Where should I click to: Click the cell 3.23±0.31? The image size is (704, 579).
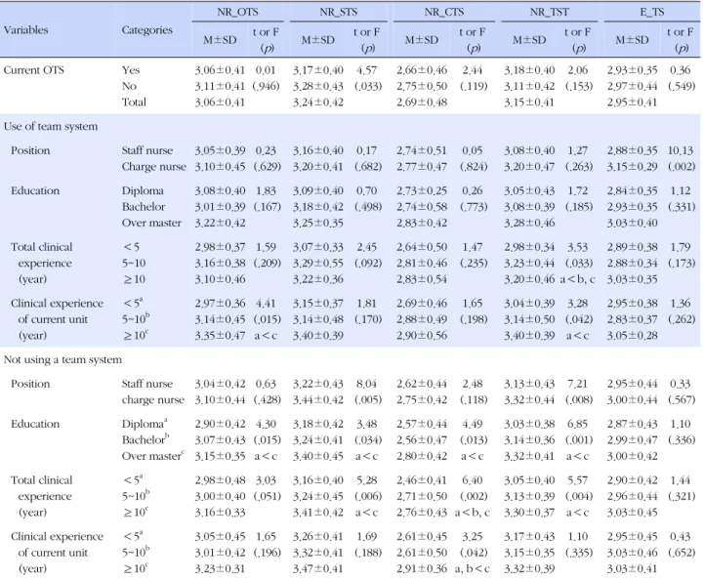[x=220, y=568]
